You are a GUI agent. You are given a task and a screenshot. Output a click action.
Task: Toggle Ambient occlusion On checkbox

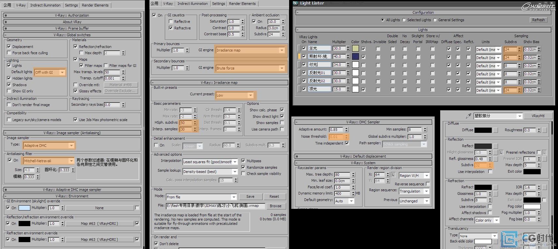[254, 22]
